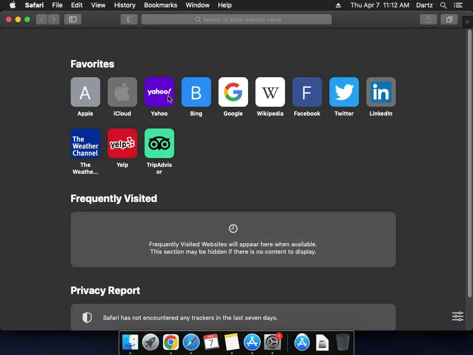Open Spotlight search magnifier in menu bar
The width and height of the screenshot is (473, 355).
pos(443,5)
